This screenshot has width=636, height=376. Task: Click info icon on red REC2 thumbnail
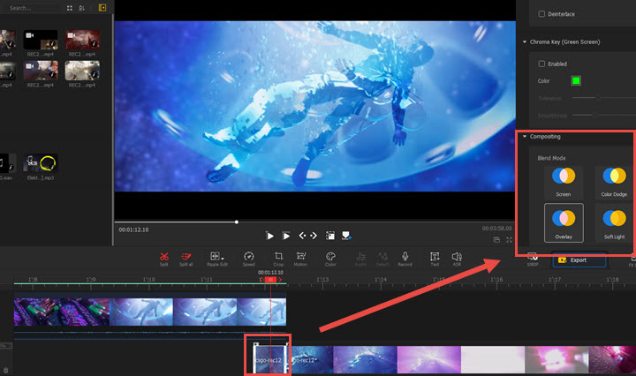95,44
